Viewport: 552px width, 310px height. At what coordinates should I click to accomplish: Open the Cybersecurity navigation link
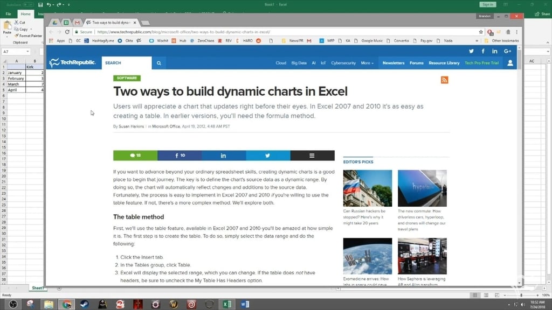[343, 63]
